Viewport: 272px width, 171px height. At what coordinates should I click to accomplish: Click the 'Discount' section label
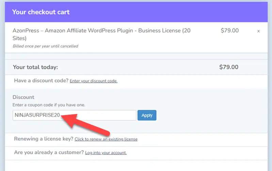tap(23, 97)
